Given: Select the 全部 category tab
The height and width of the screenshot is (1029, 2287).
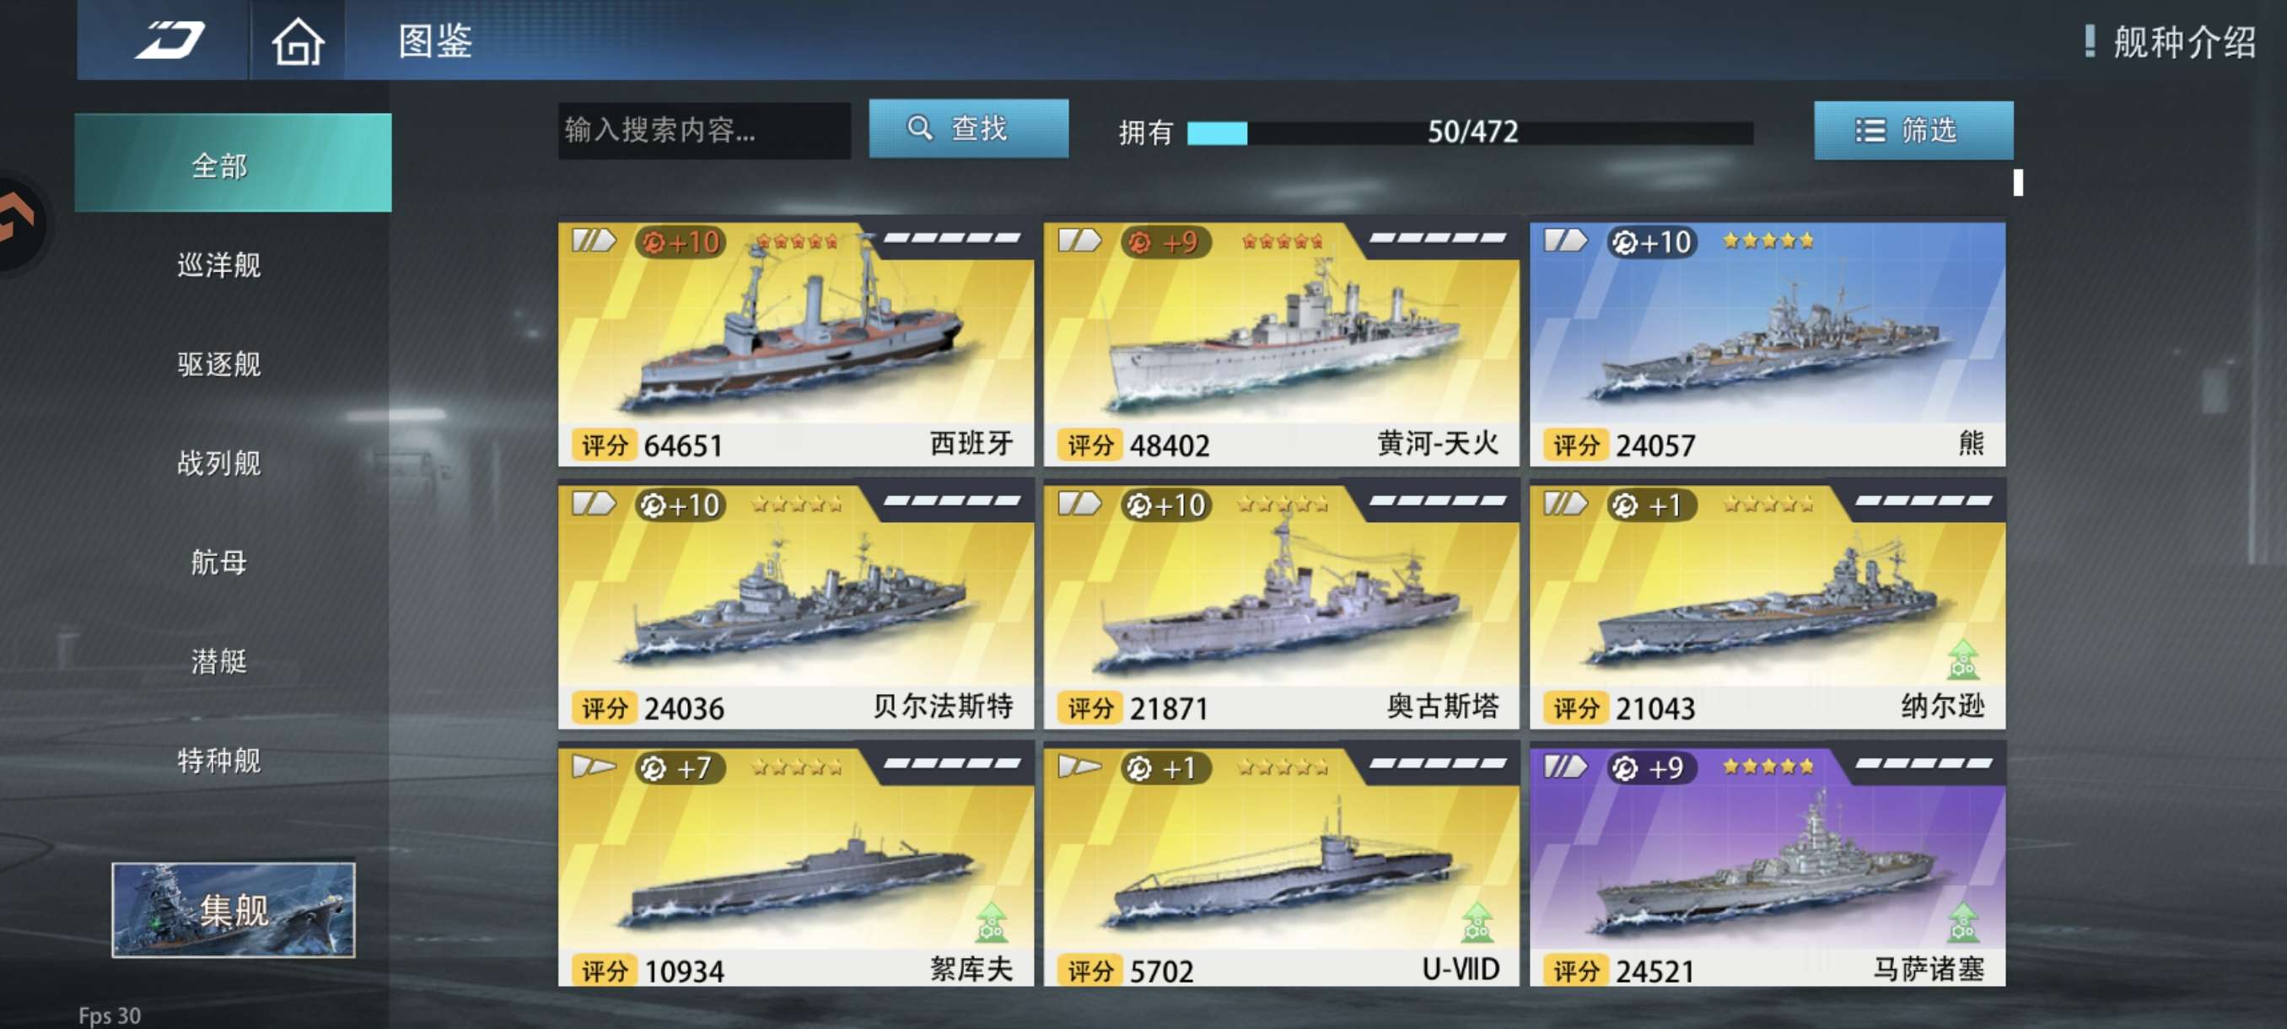Looking at the screenshot, I should point(233,163).
